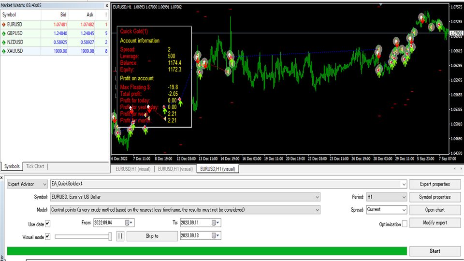This screenshot has width=464, height=261.
Task: Open the Expert Advisor type dropdown
Action: tap(27, 184)
